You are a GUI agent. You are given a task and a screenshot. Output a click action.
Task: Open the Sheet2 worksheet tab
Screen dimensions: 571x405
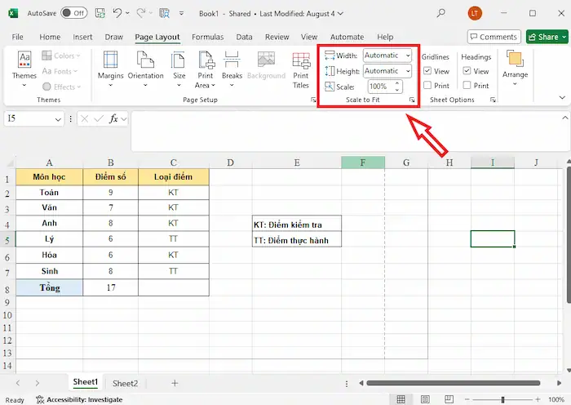tap(125, 383)
